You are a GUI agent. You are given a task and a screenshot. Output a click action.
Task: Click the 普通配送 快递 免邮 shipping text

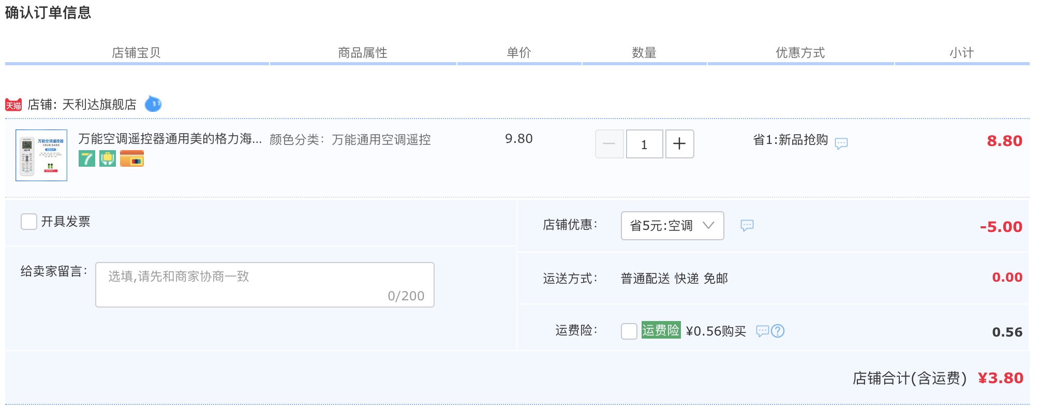[674, 279]
